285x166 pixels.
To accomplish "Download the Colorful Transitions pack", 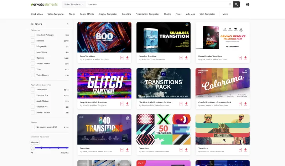I will pos(245,104).
